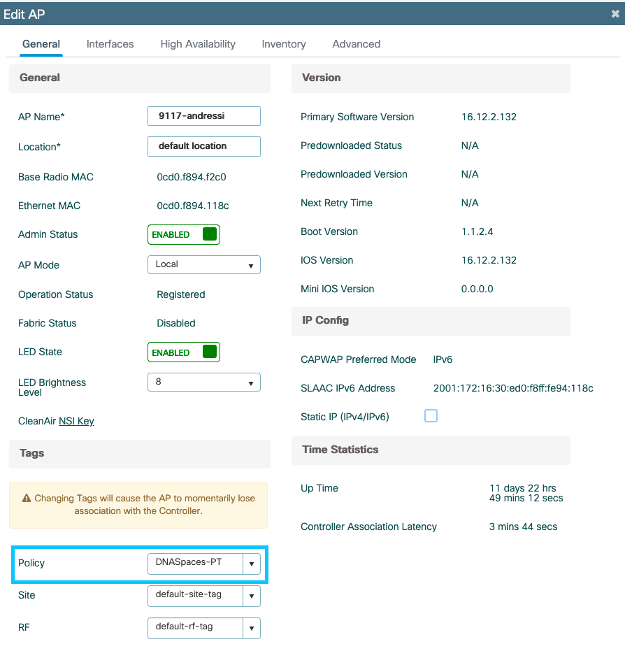Viewport: 625px width, 651px height.
Task: Edit the AP Name field
Action: [204, 116]
